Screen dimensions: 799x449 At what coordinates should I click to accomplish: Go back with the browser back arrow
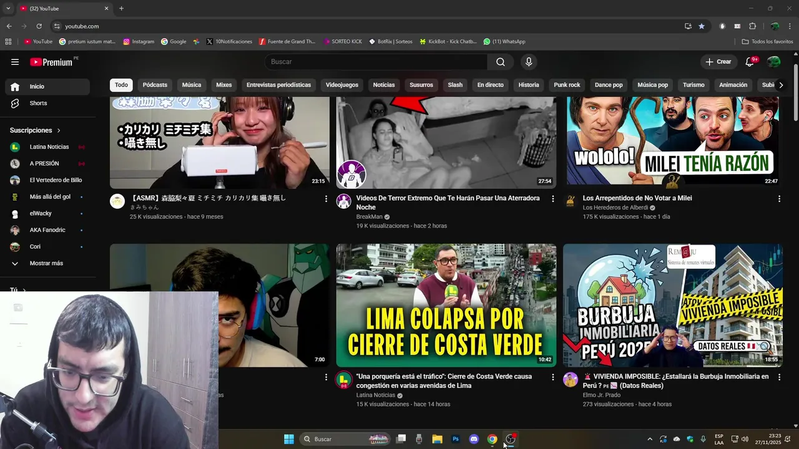tap(9, 26)
